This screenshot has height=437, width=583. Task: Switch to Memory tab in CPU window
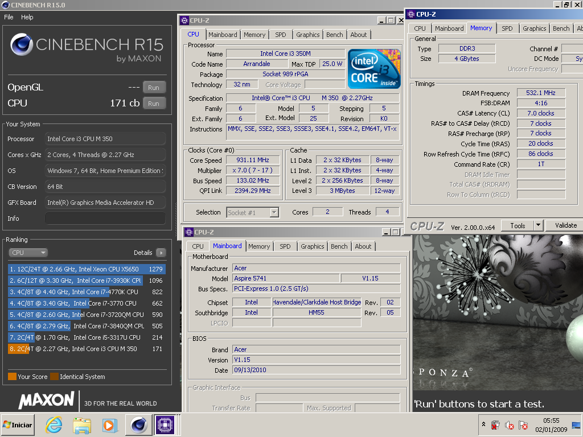pyautogui.click(x=254, y=35)
